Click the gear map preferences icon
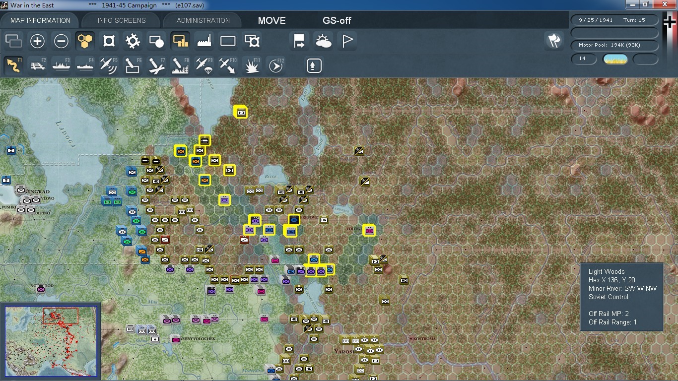The height and width of the screenshot is (381, 678). pyautogui.click(x=133, y=41)
